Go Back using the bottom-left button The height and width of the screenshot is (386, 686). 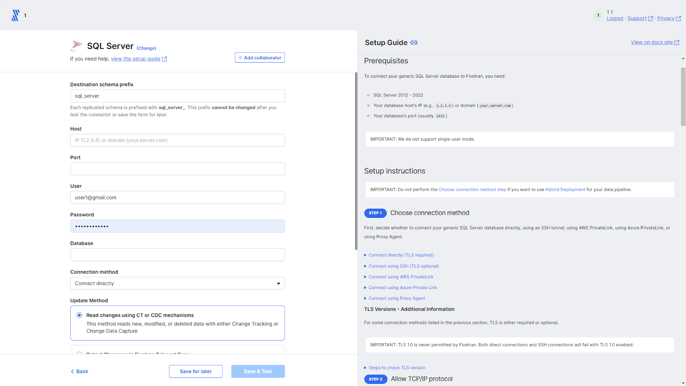coord(80,371)
